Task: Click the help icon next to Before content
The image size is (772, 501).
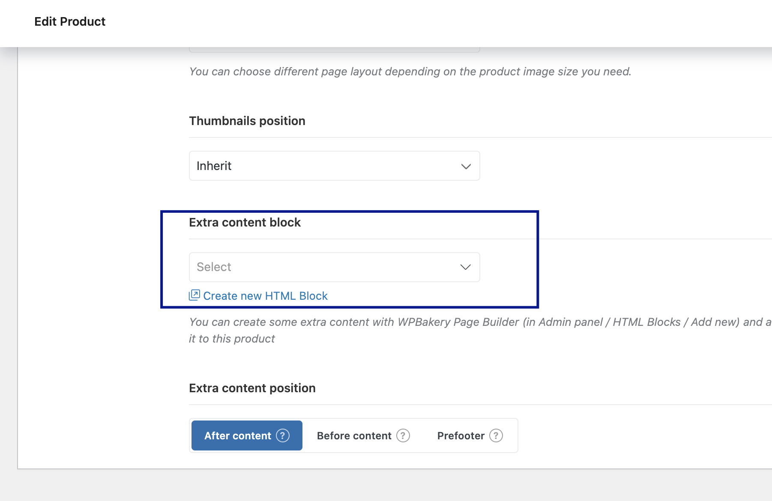Action: (x=403, y=435)
